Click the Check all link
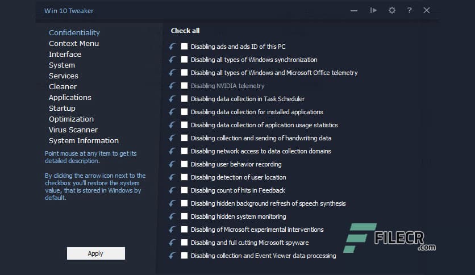Viewport: 475px width, 275px height. pos(185,31)
